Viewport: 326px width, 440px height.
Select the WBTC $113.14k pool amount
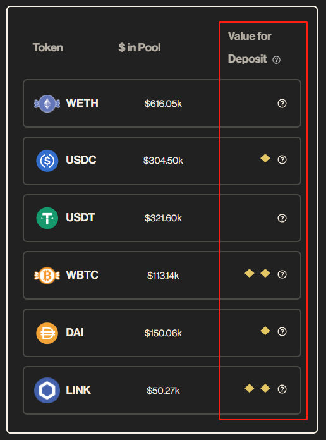coord(163,276)
